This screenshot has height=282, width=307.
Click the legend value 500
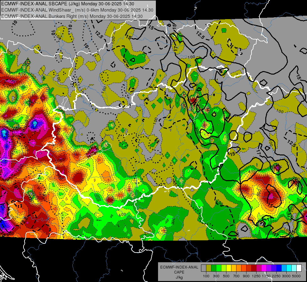226,276
